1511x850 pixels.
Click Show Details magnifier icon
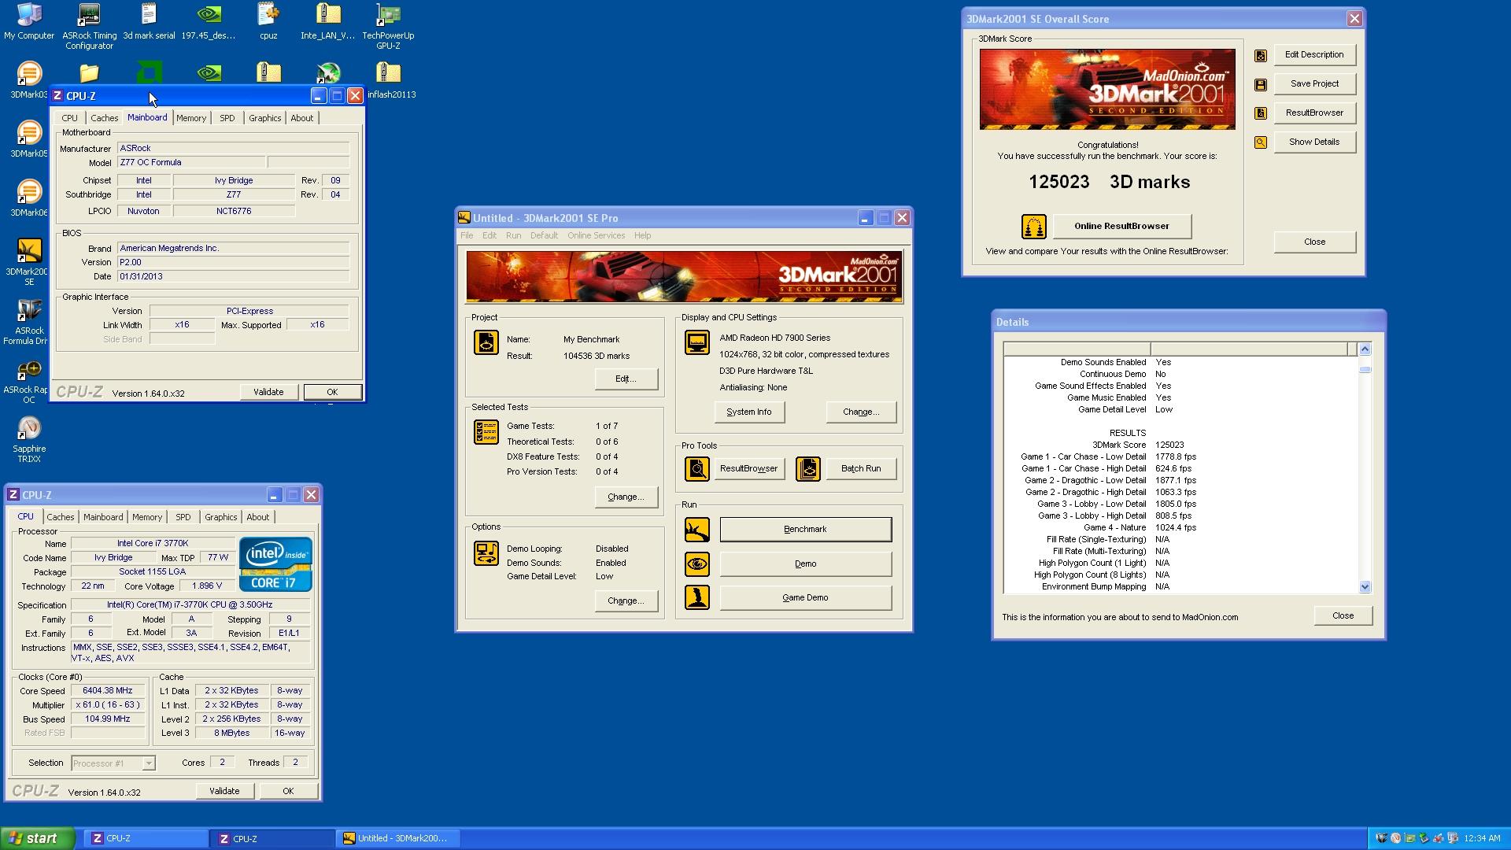tap(1261, 142)
